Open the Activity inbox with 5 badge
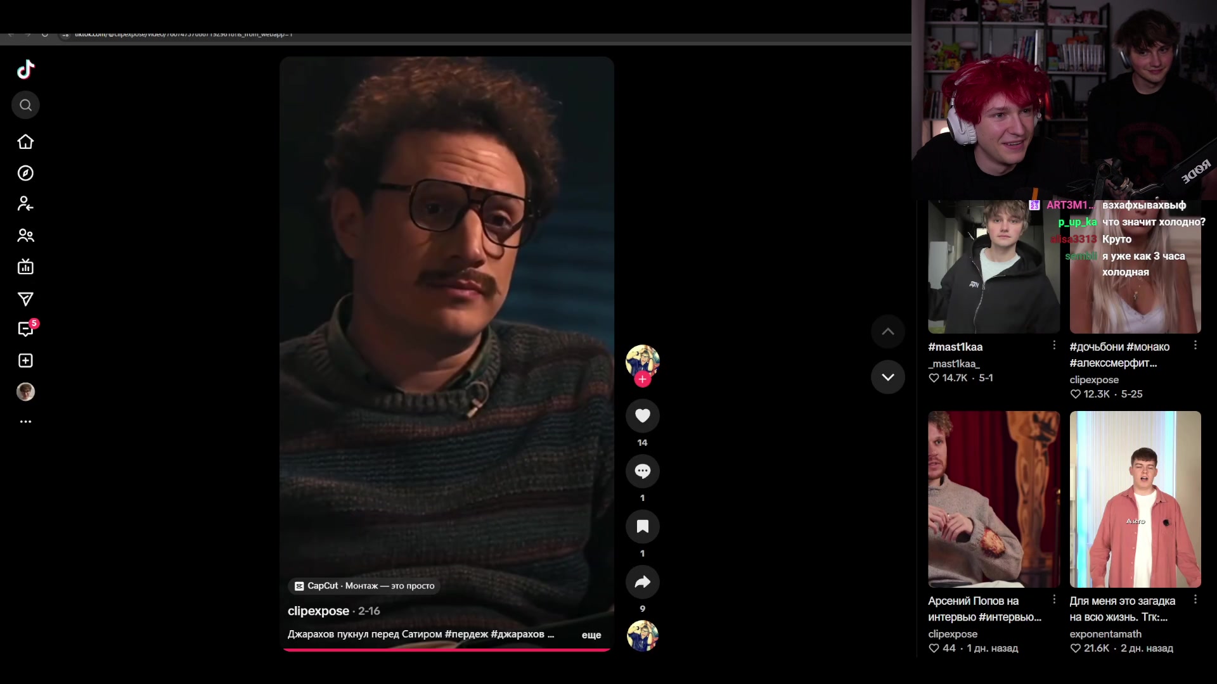 pyautogui.click(x=27, y=328)
